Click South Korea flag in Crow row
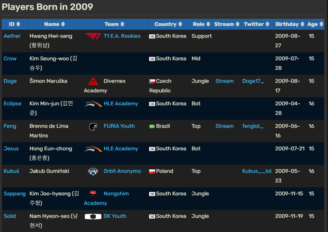The height and width of the screenshot is (232, 328). click(152, 59)
